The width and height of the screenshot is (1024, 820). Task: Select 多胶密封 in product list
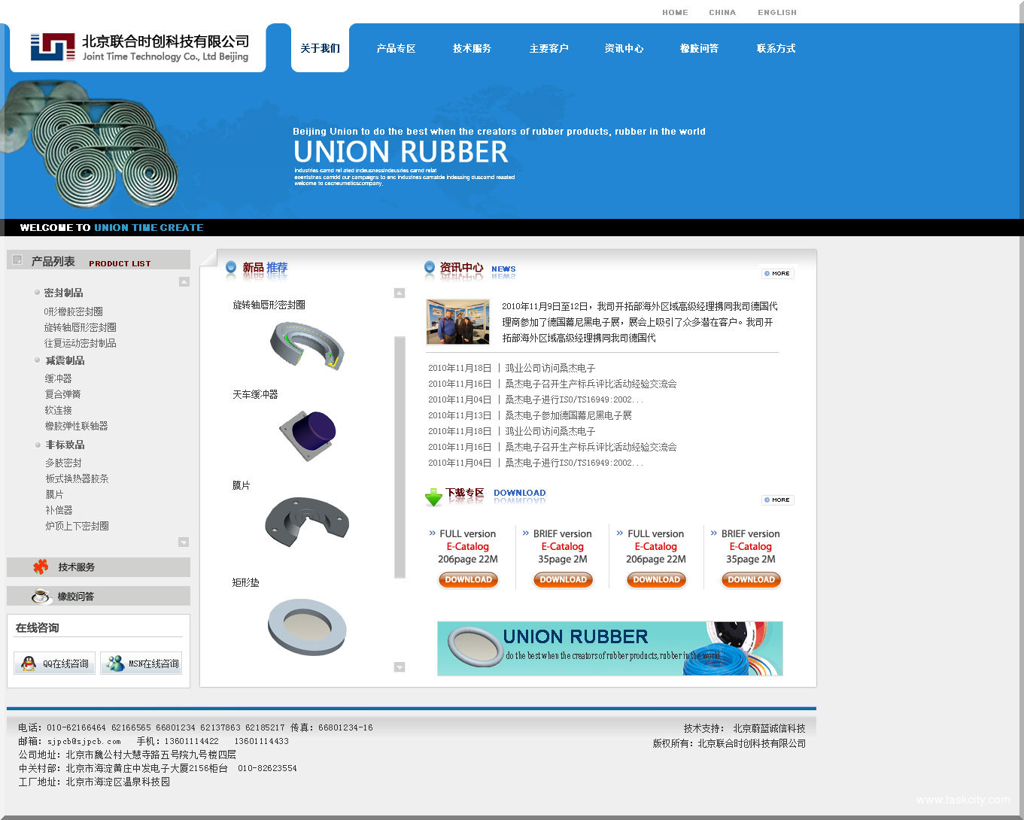(63, 463)
